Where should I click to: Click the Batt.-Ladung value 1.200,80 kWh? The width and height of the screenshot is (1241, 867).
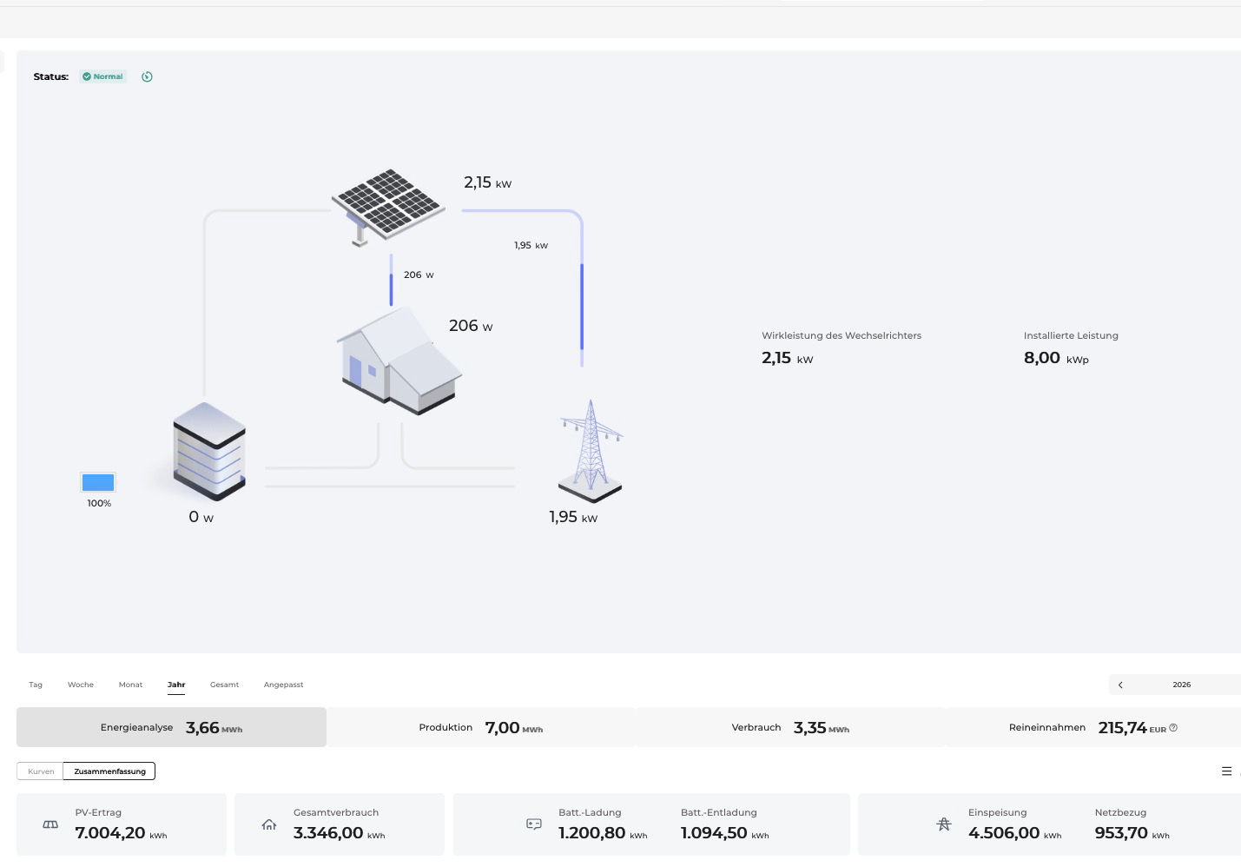tap(603, 833)
